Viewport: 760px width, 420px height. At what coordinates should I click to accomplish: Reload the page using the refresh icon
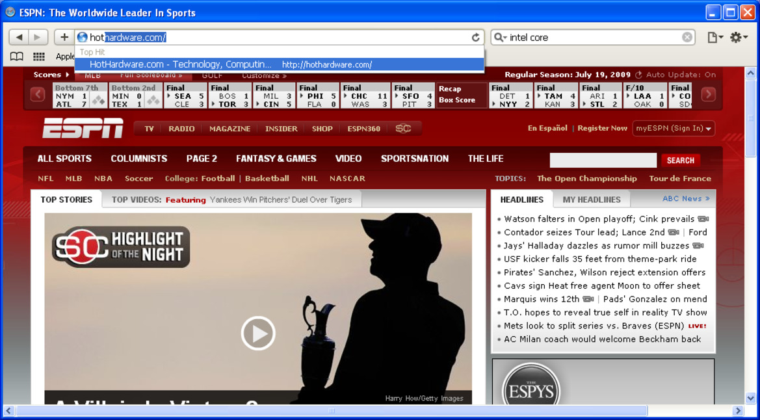tap(475, 37)
